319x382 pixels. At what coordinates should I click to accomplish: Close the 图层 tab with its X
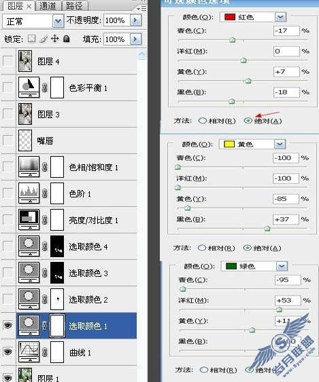(x=29, y=6)
